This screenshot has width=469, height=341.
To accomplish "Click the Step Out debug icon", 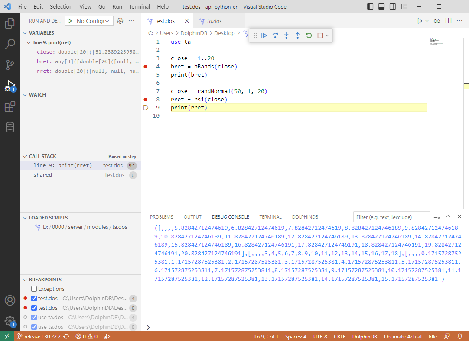I will 298,35.
